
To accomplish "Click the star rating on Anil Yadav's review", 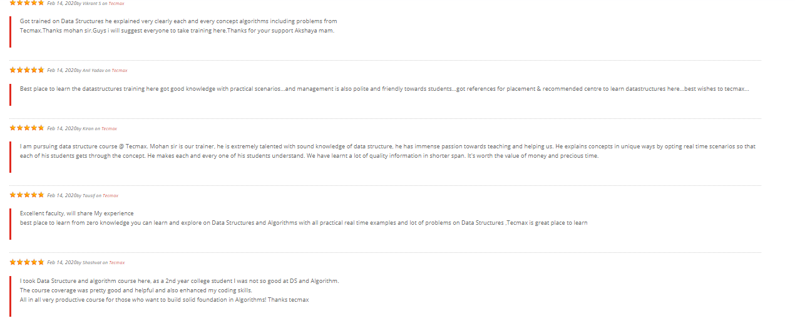I will pyautogui.click(x=27, y=70).
